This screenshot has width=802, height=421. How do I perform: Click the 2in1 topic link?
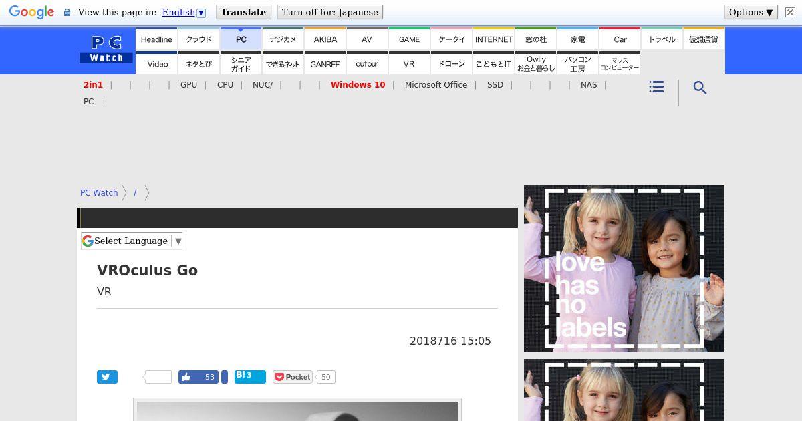[x=93, y=85]
